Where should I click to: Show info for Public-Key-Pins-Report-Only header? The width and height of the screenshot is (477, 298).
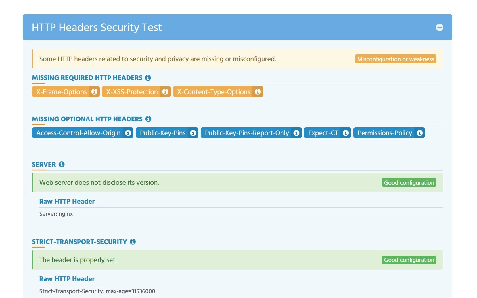[296, 133]
